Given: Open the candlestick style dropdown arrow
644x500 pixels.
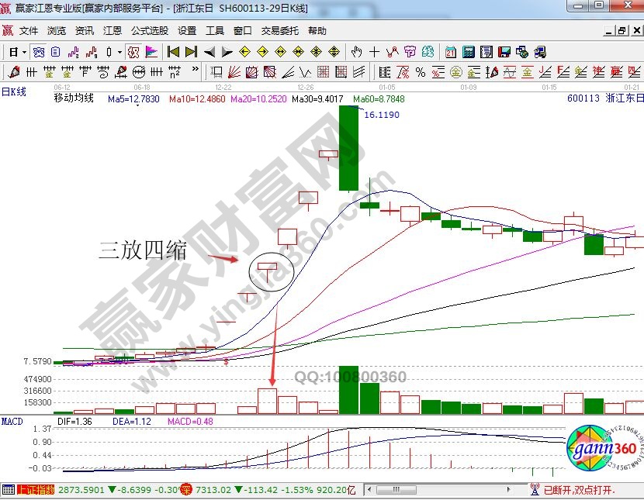Looking at the screenshot, I should (119, 52).
